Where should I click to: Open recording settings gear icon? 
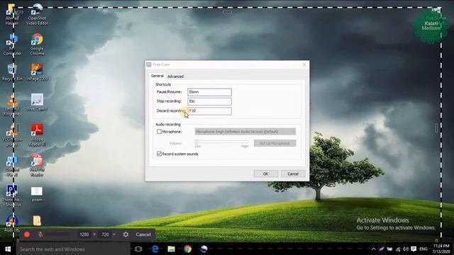click(x=126, y=234)
